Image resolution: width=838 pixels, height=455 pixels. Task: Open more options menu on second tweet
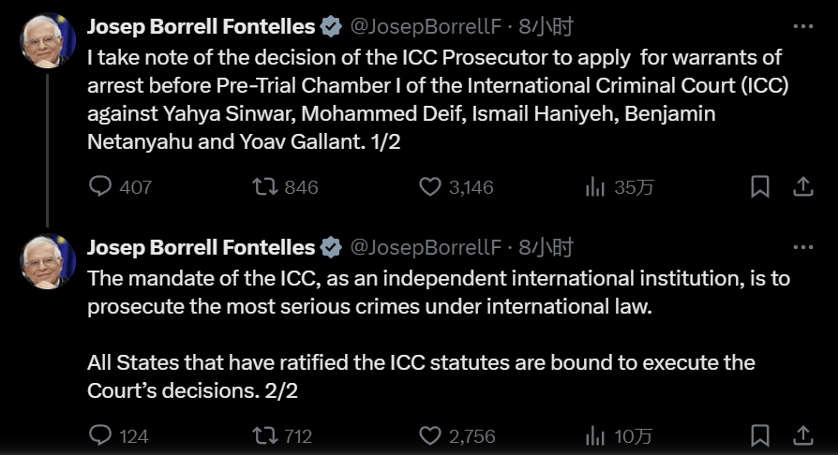(803, 247)
